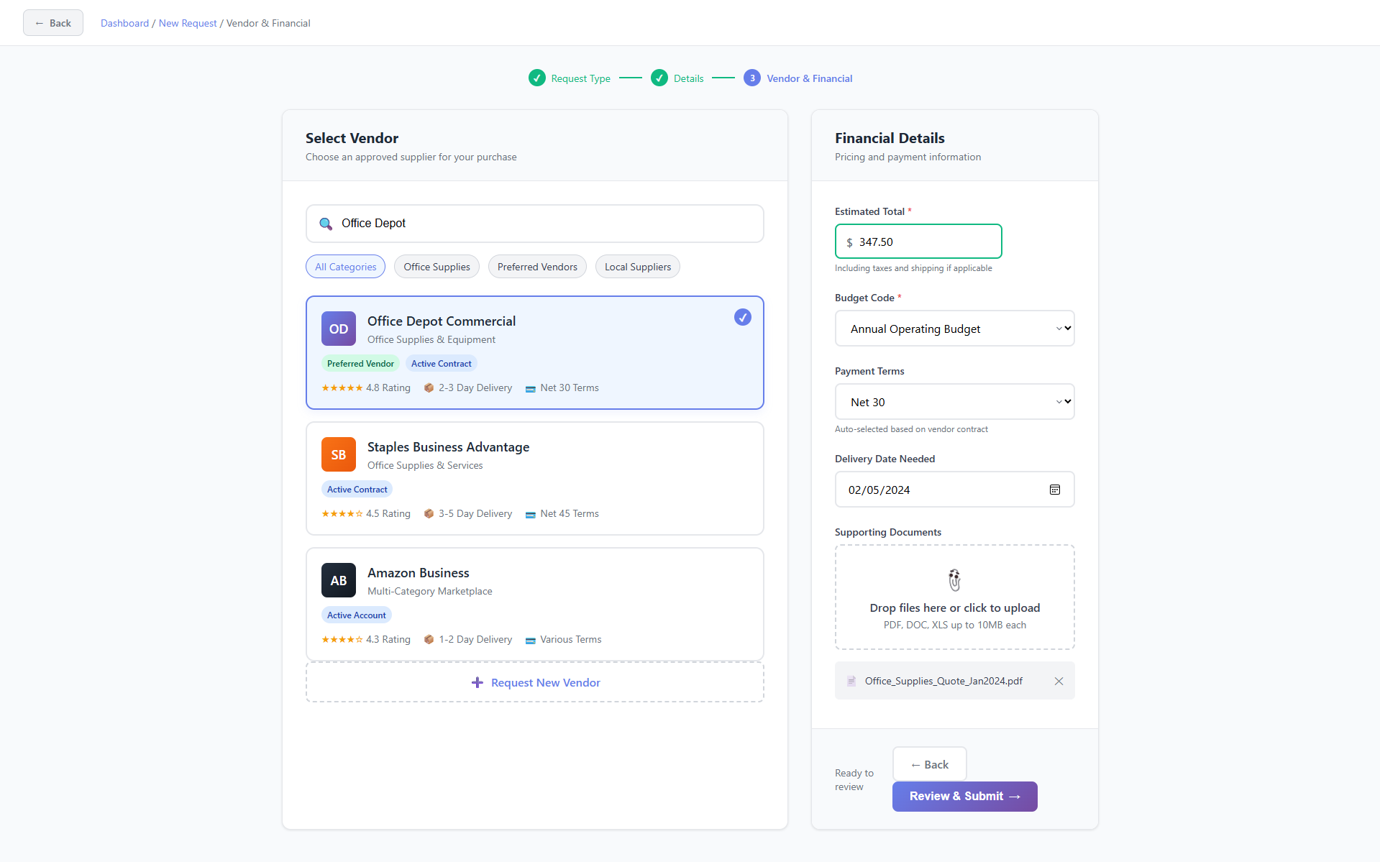Click the delivery box icon on Staples card
This screenshot has height=862, width=1380.
click(429, 513)
